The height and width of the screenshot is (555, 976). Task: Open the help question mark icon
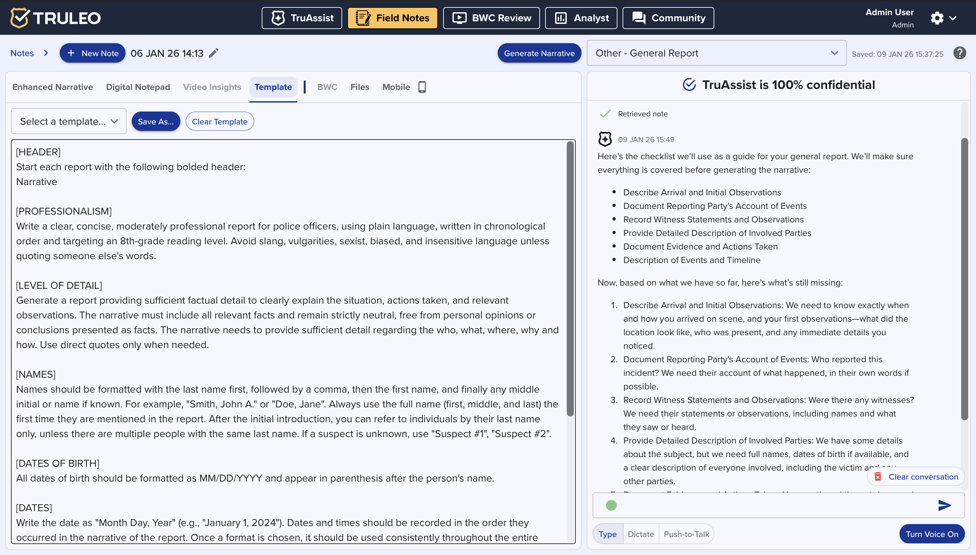click(959, 53)
